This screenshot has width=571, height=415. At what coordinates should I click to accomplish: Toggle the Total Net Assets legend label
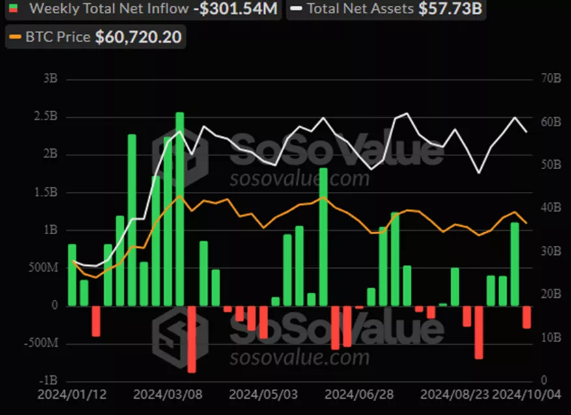click(x=361, y=9)
